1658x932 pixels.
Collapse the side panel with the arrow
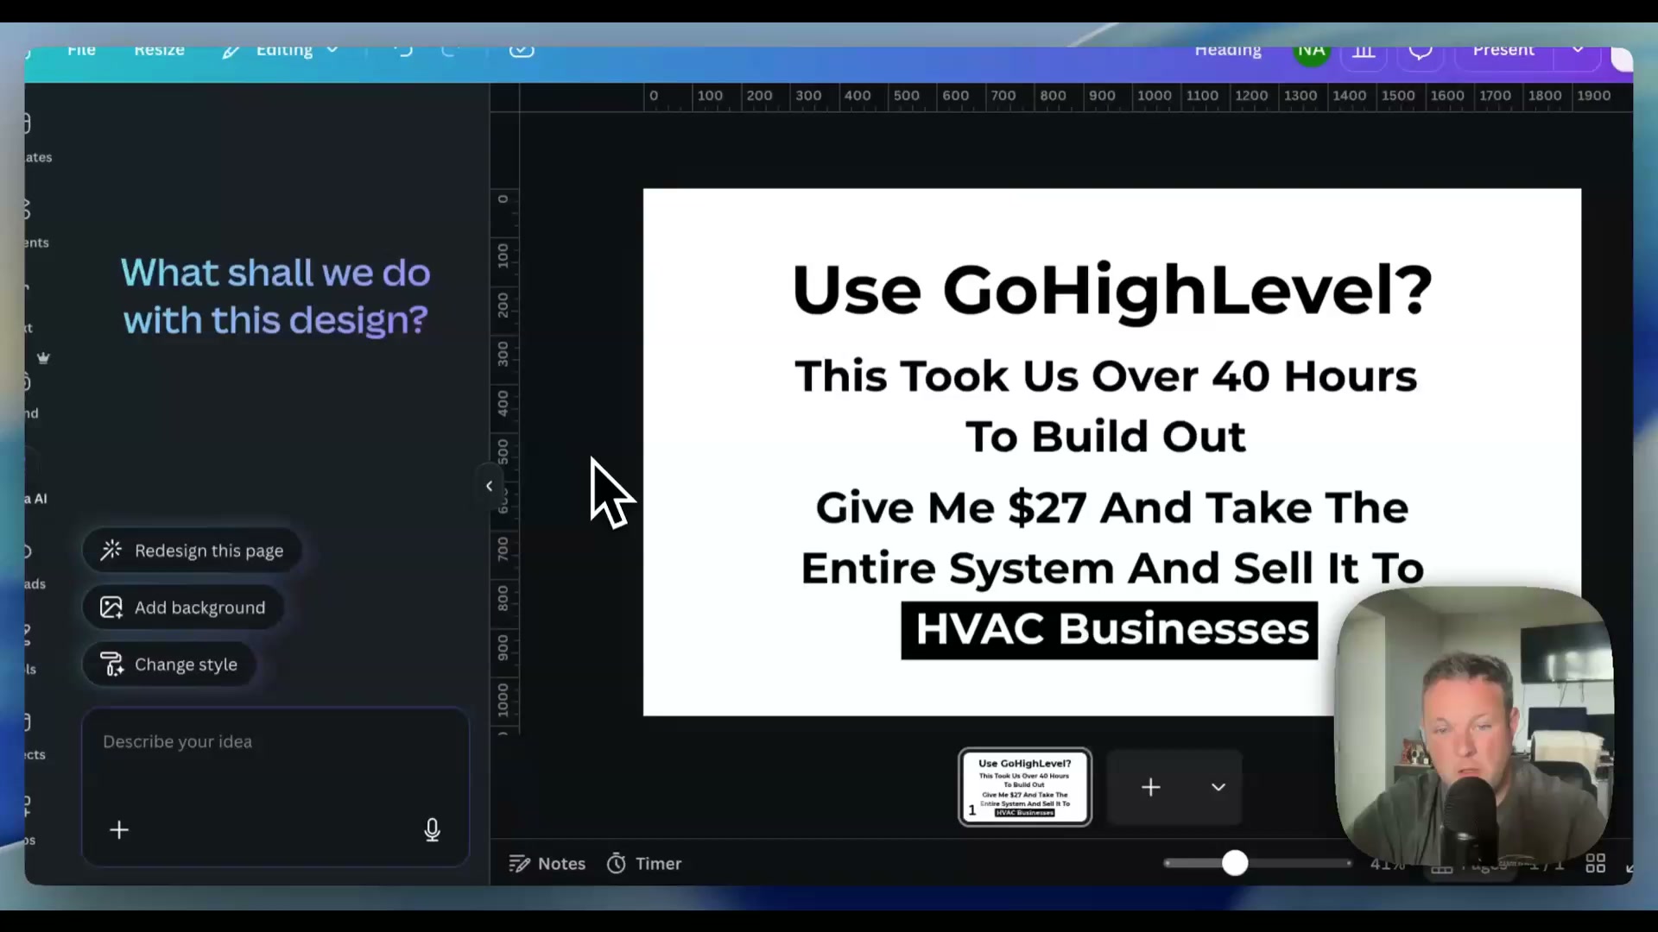tap(489, 486)
